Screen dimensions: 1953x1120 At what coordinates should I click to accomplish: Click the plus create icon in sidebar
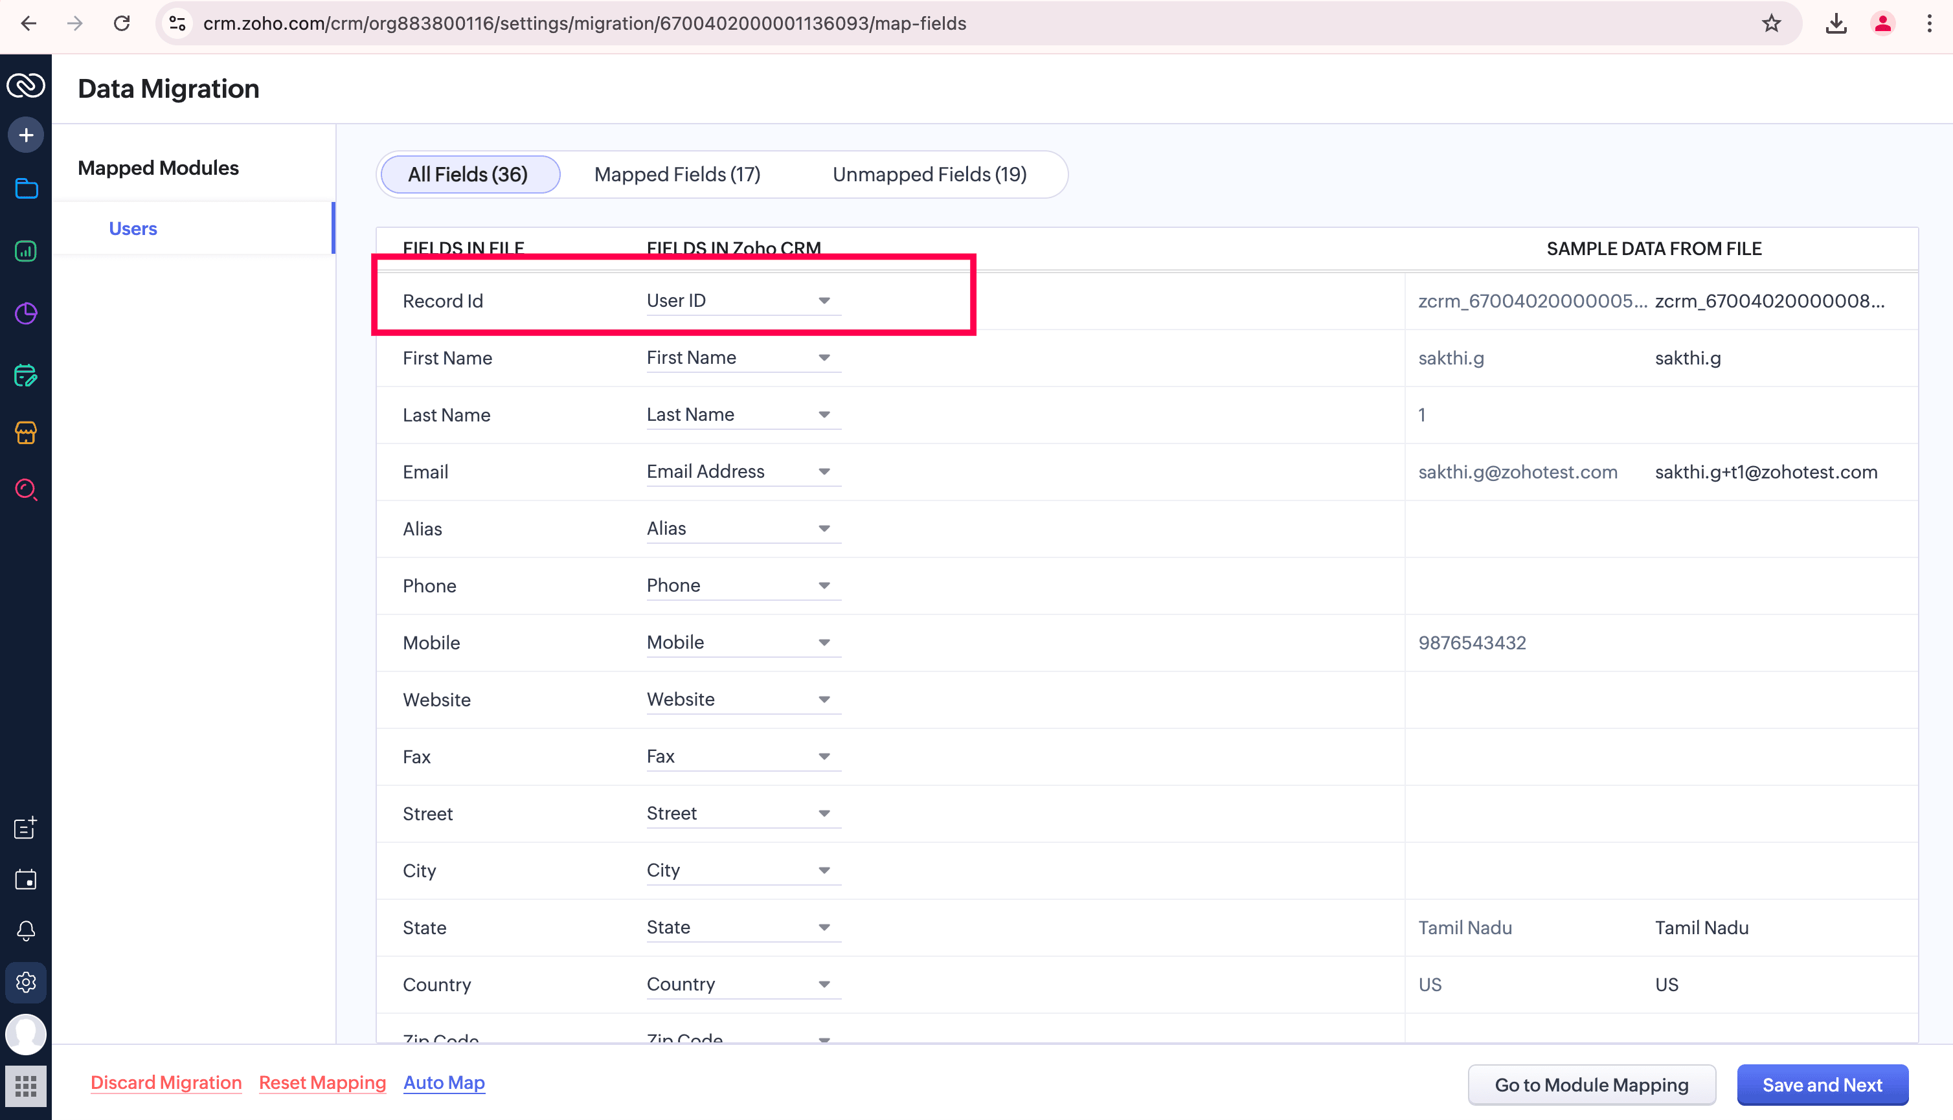coord(26,135)
